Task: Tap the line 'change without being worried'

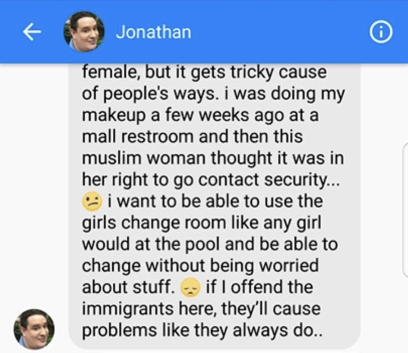Action: pyautogui.click(x=200, y=266)
